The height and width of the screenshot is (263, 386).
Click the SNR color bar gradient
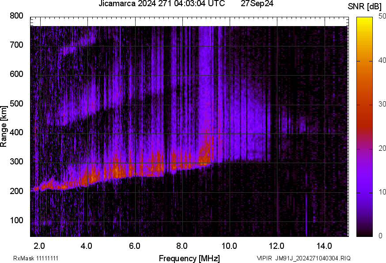click(365, 126)
